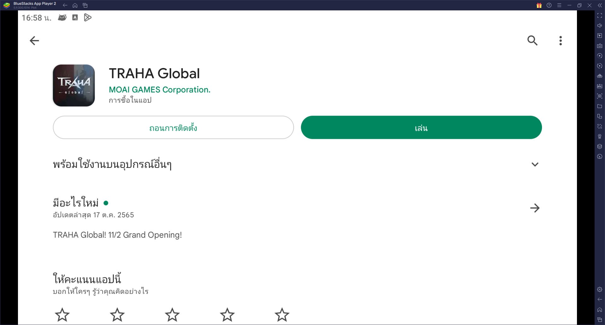Toggle fullscreen from the sidebar
This screenshot has width=605, height=325.
coord(600,15)
